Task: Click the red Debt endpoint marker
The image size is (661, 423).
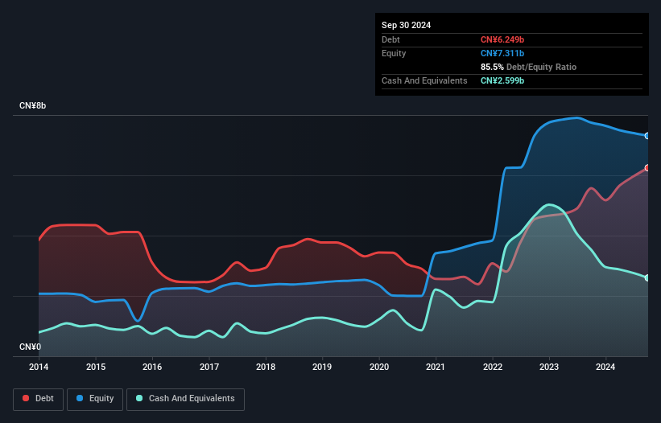Action: pos(647,168)
